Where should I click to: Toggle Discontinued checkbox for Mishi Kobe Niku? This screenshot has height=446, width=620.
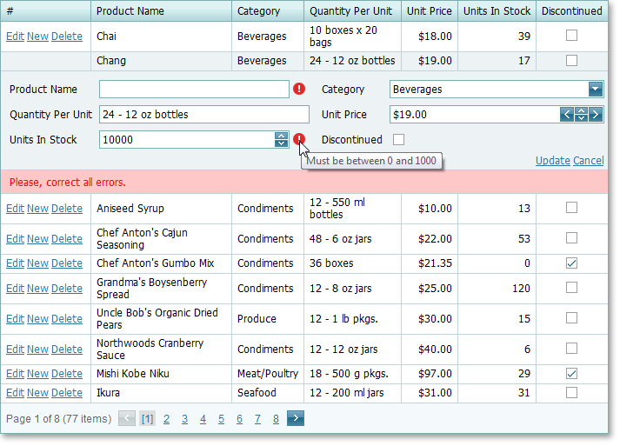(571, 373)
